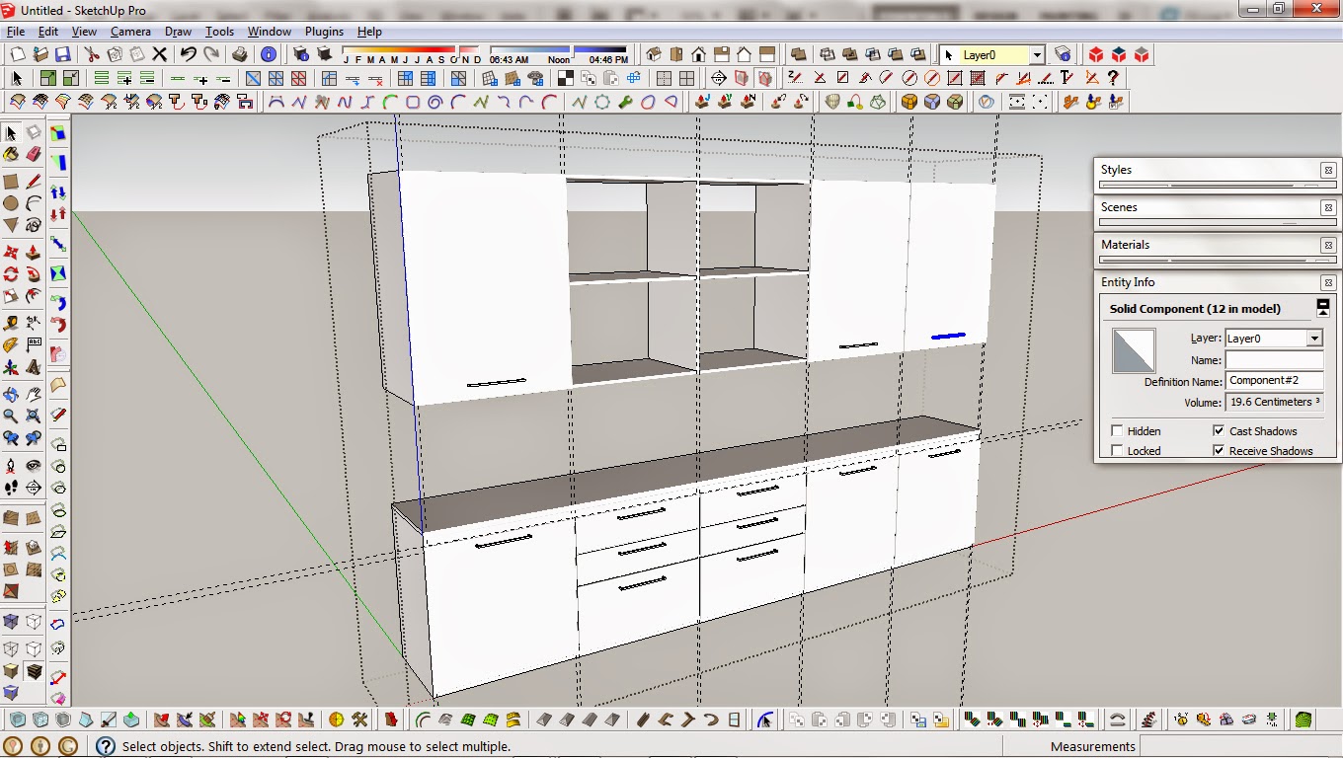Click the Open file icon
1343x758 pixels.
pos(39,54)
